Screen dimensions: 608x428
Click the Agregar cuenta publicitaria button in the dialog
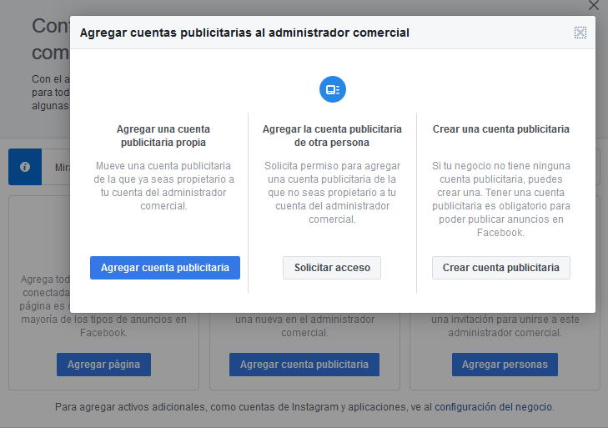click(x=165, y=268)
